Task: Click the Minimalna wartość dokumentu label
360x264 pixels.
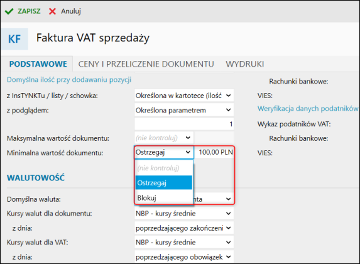Action: pos(55,153)
